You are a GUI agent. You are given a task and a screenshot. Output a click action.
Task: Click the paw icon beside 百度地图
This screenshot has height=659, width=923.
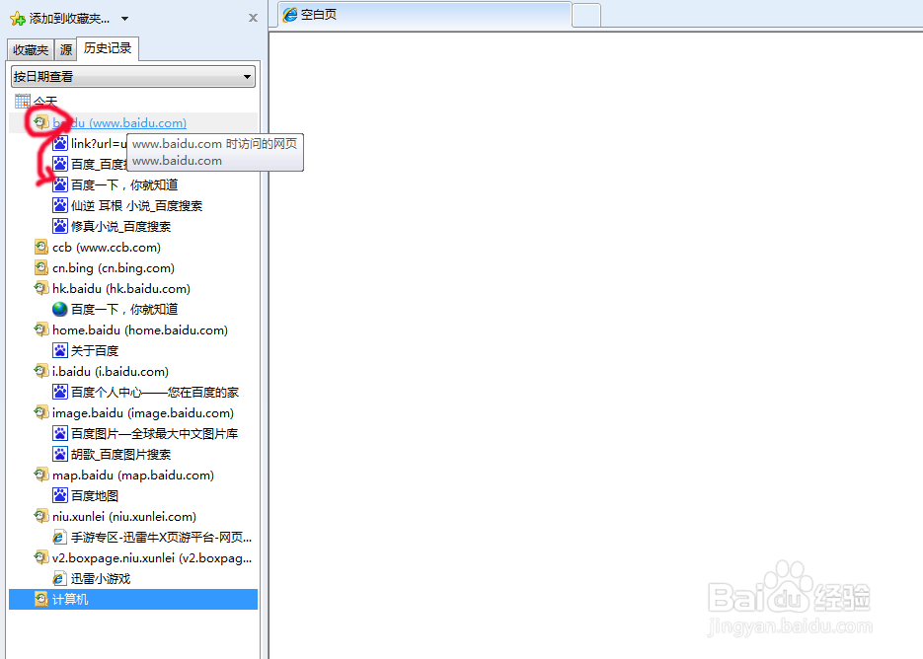point(60,495)
